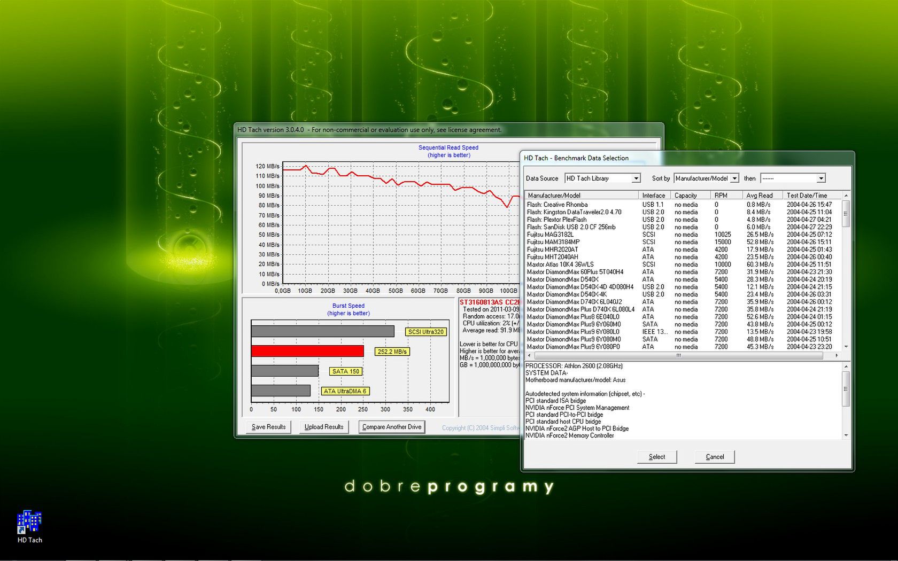The width and height of the screenshot is (898, 561).
Task: Sort list by Capacity column header
Action: pyautogui.click(x=691, y=196)
